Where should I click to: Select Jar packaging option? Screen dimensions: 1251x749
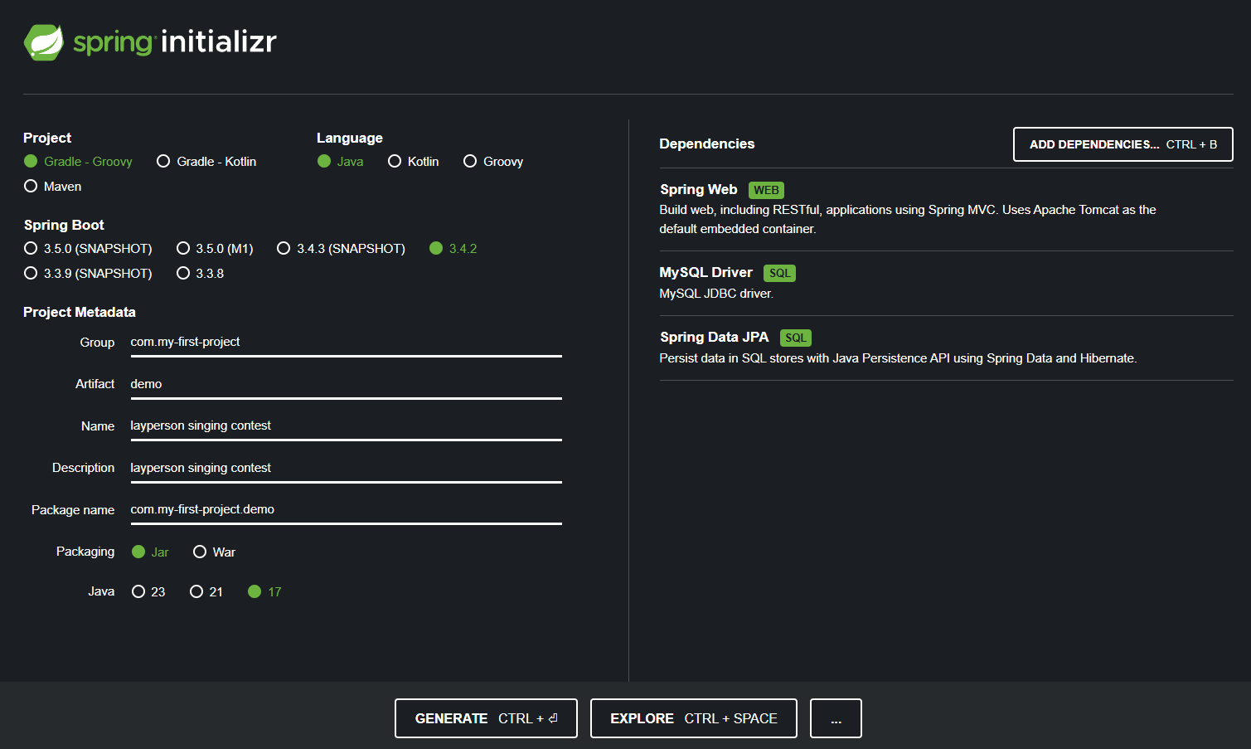pos(150,552)
